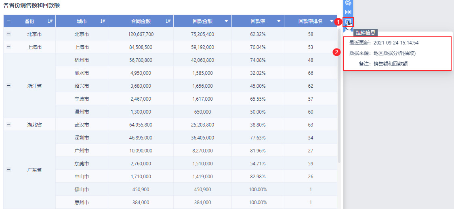Click the table vertical scrollbar
Image resolution: width=454 pixels, height=209 pixels.
(x=339, y=96)
